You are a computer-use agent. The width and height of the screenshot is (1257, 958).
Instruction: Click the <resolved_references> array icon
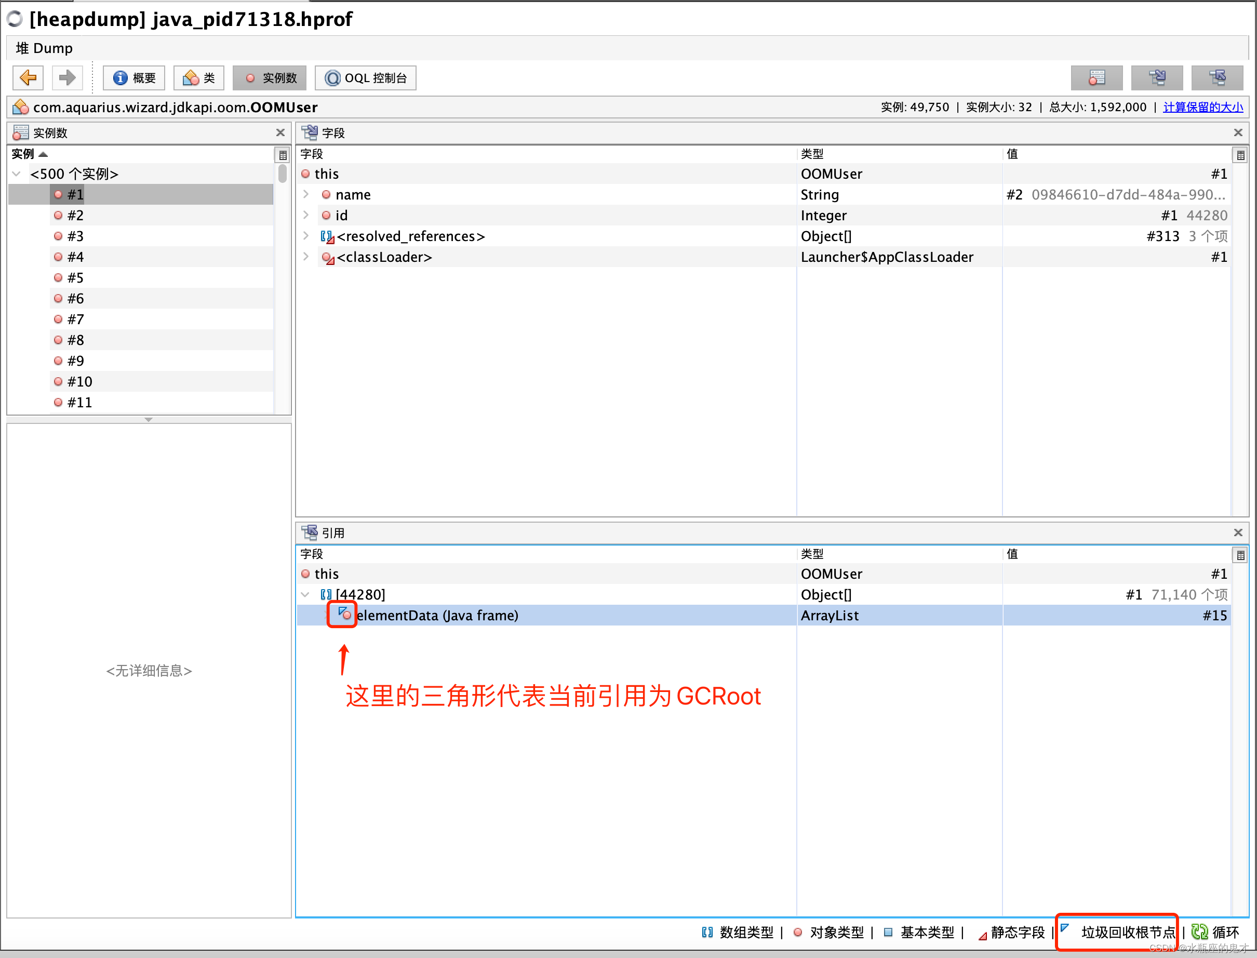tap(327, 237)
